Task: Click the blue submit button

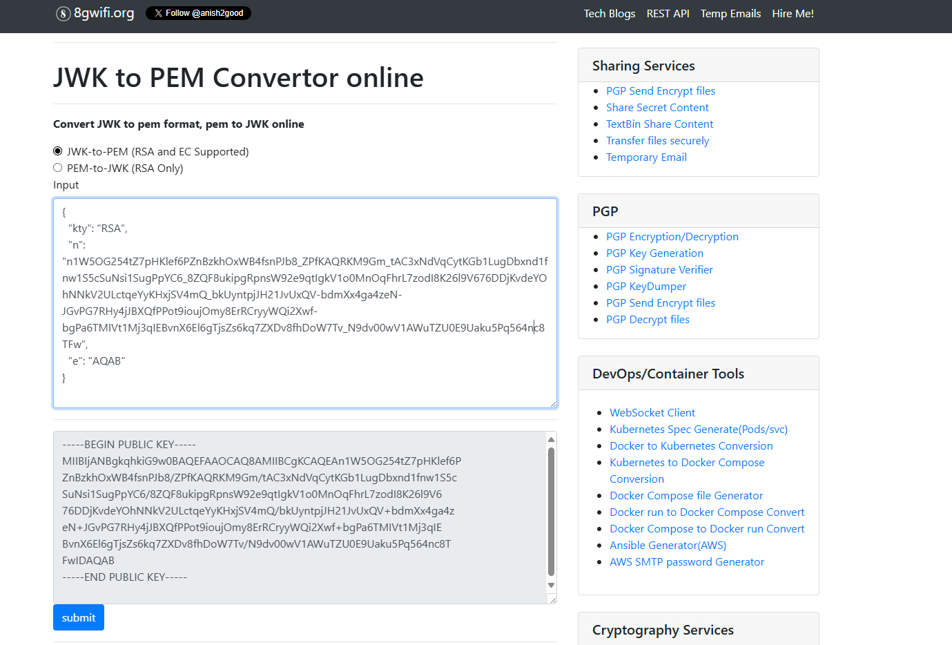Action: [x=79, y=617]
